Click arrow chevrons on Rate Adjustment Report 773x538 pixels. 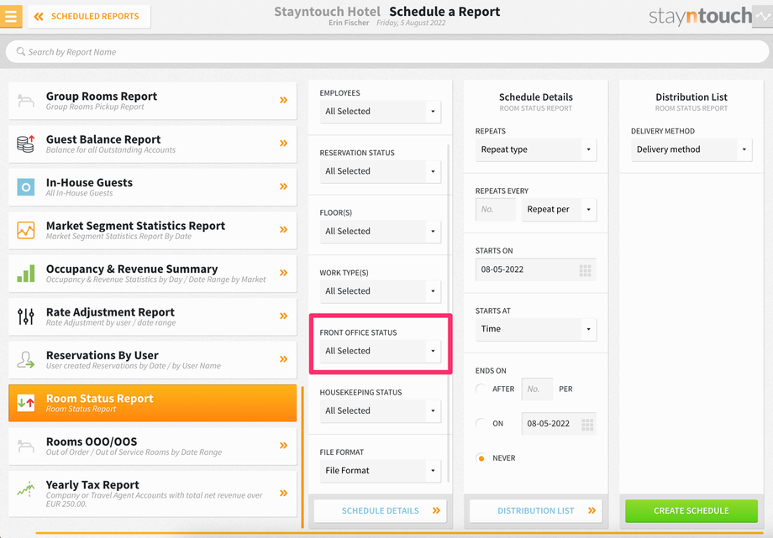pyautogui.click(x=283, y=316)
